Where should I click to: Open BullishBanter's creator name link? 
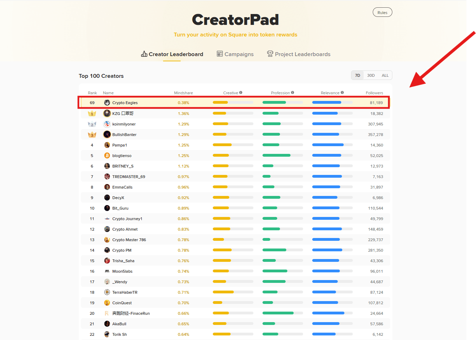pos(124,135)
